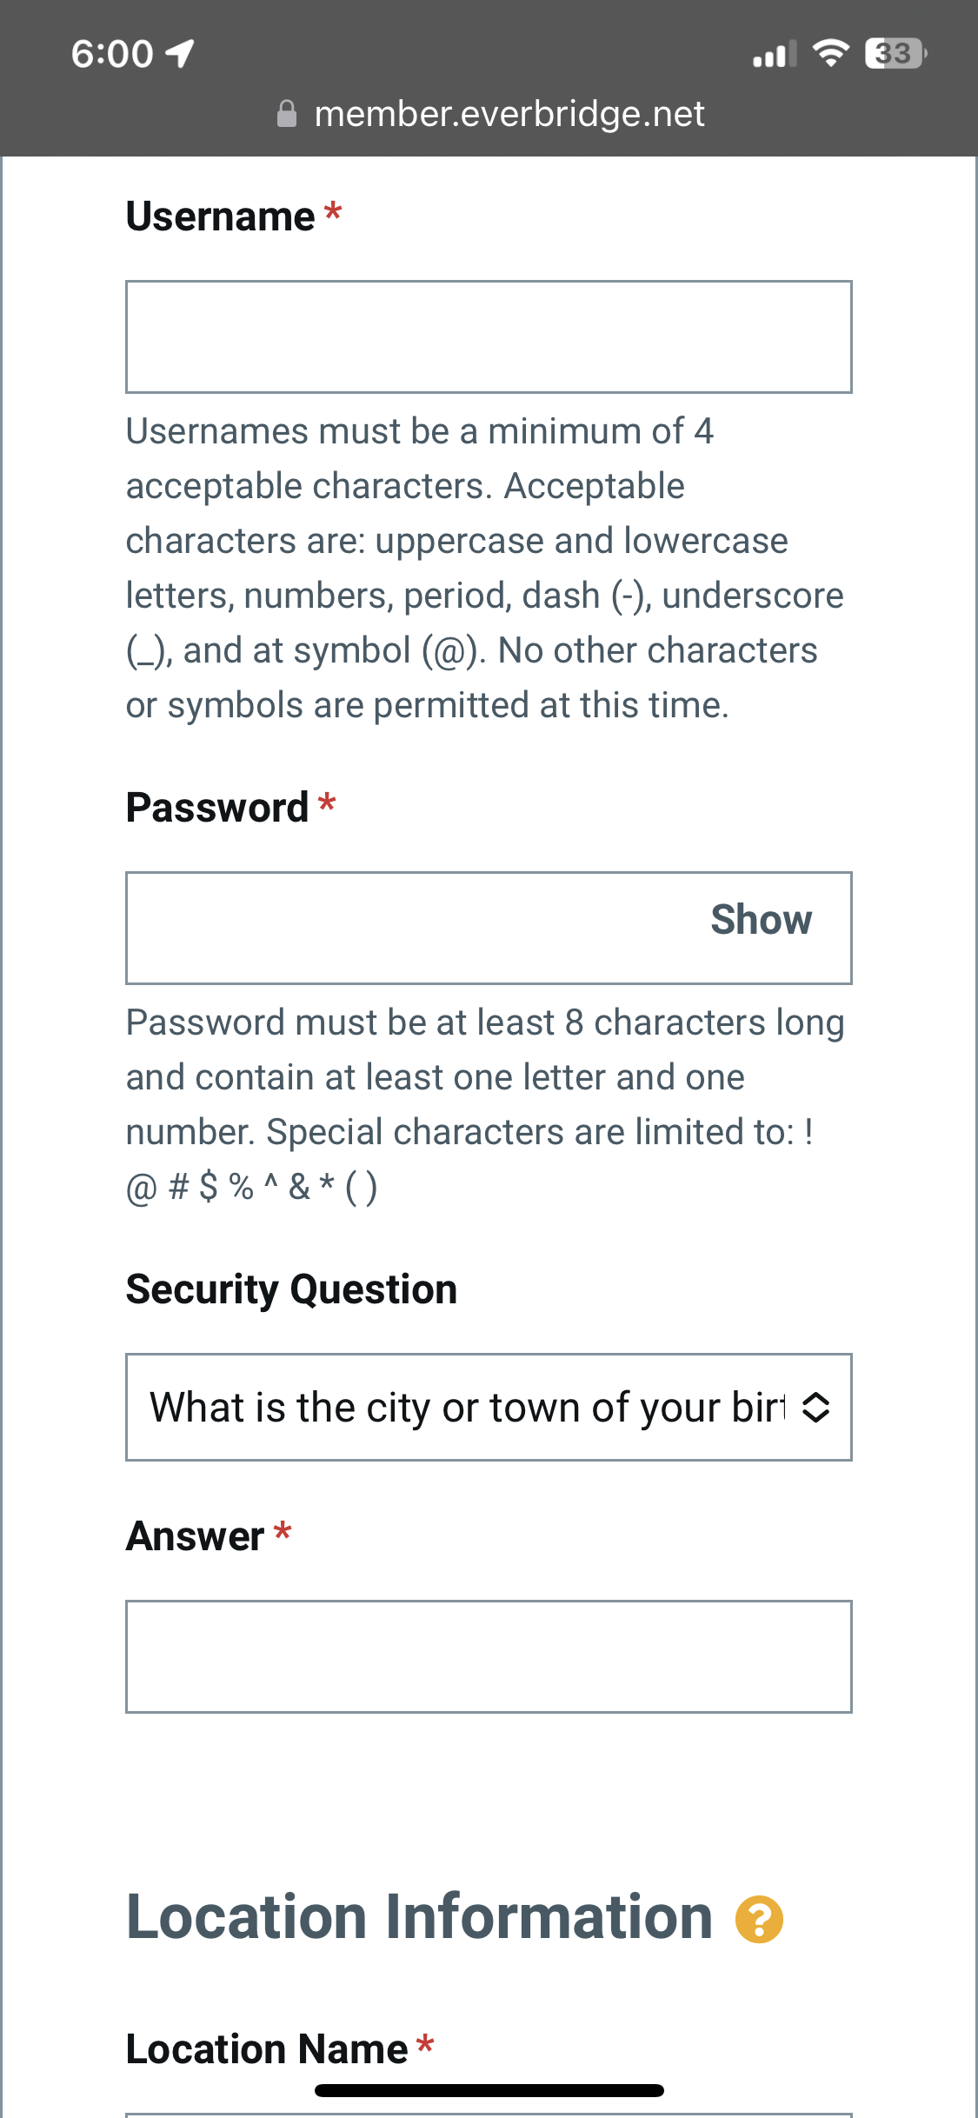Image resolution: width=978 pixels, height=2118 pixels.
Task: Tap the location services arrow beside the clock
Action: point(178,53)
